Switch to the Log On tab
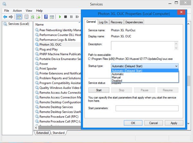The width and height of the screenshot is (193, 143). click(103, 22)
